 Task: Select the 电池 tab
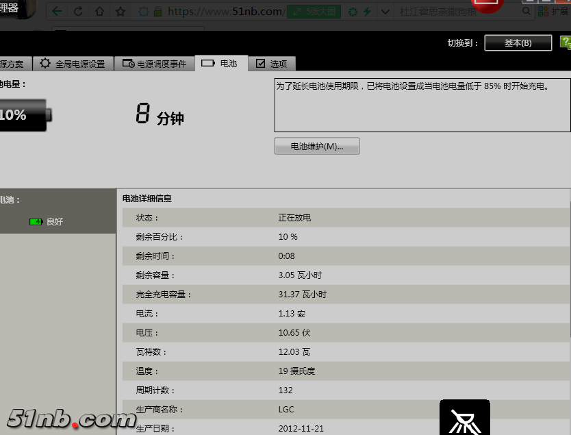click(x=220, y=63)
